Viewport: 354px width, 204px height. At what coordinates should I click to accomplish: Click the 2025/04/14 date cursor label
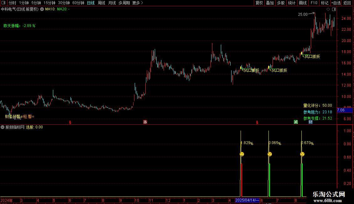pos(247,200)
